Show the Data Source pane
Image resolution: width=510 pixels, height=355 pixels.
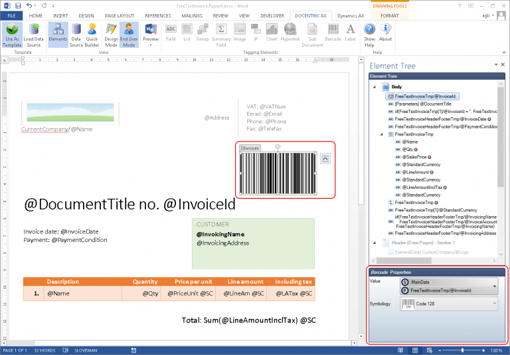[76, 35]
